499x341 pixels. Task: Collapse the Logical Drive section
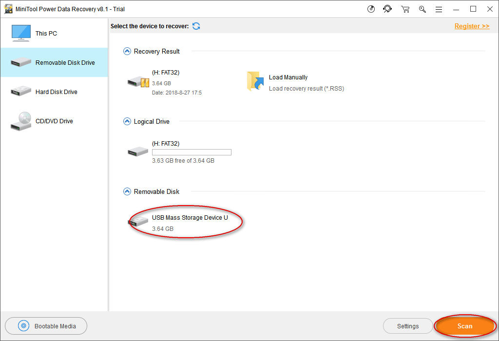(127, 121)
